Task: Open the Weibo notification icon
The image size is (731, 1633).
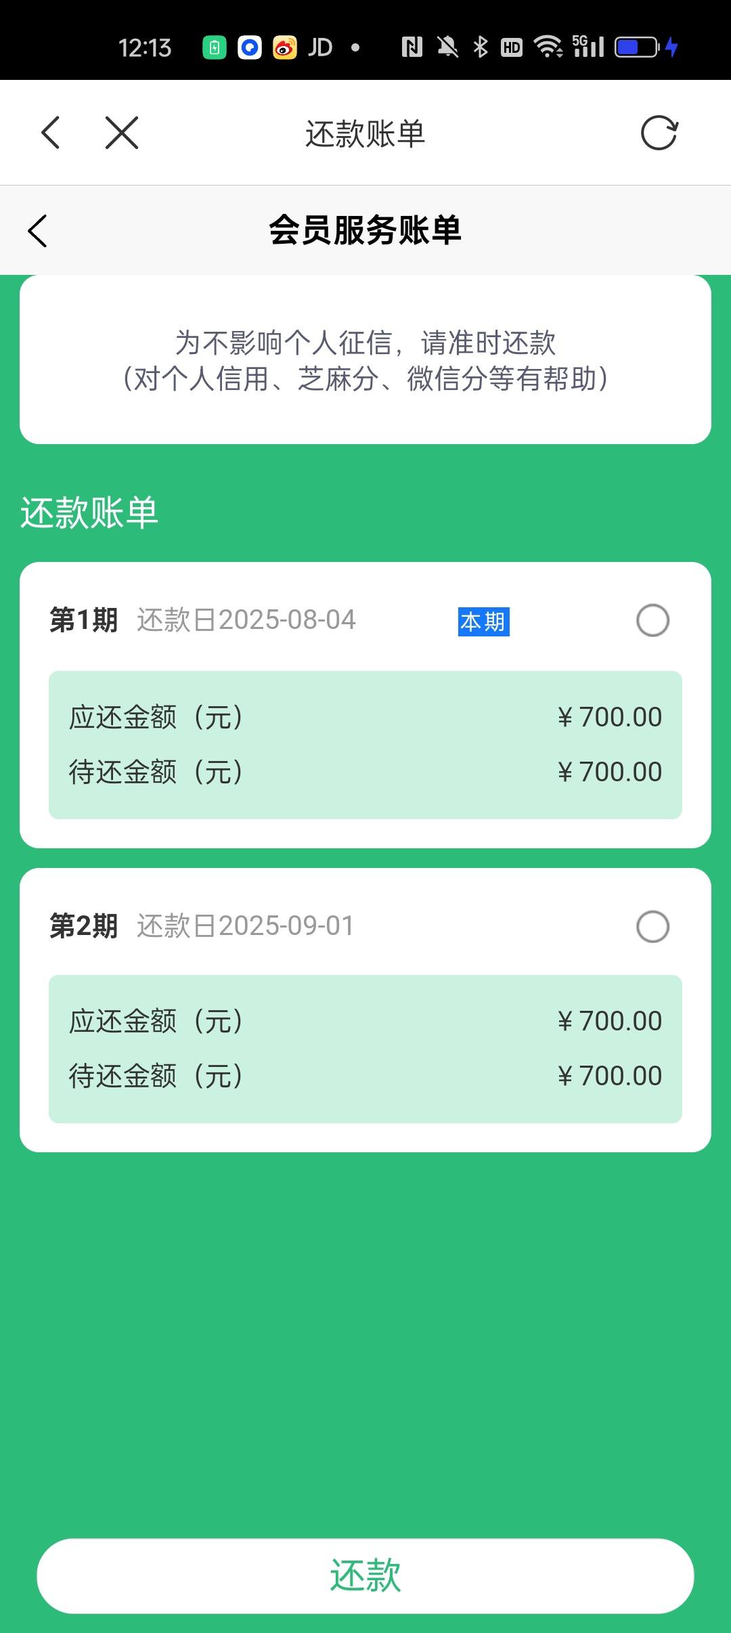Action: (285, 47)
